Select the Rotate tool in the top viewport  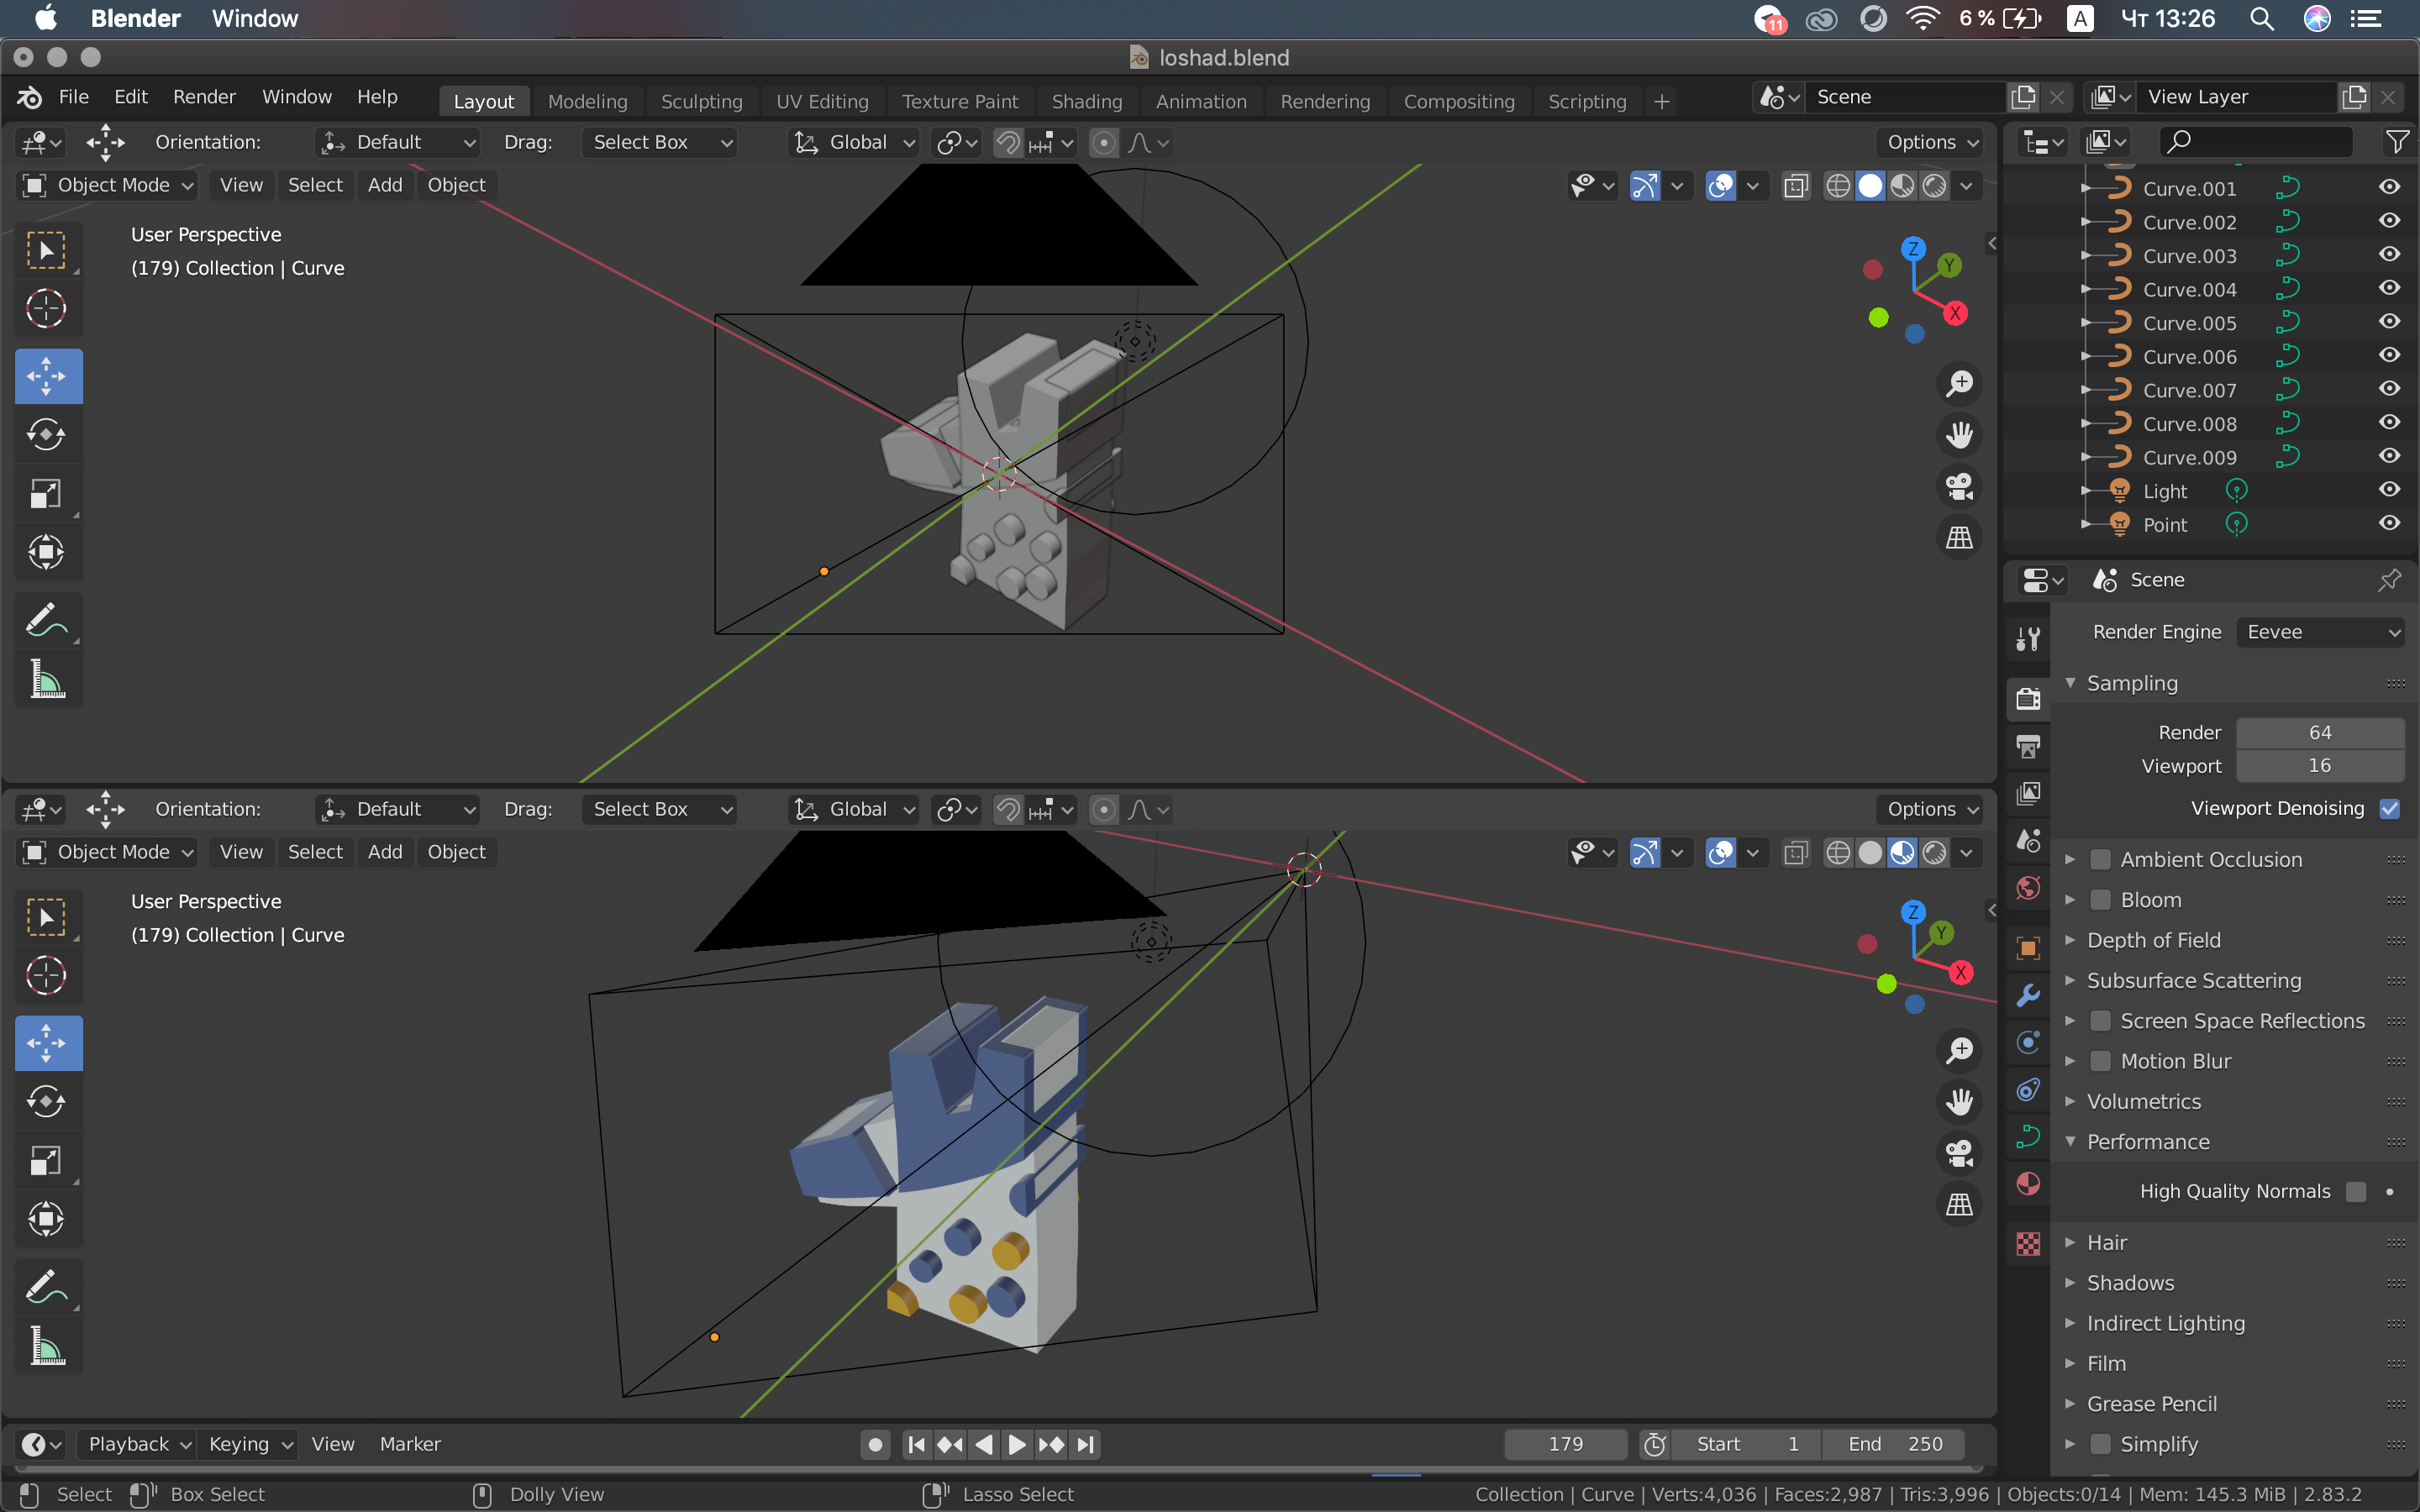46,434
